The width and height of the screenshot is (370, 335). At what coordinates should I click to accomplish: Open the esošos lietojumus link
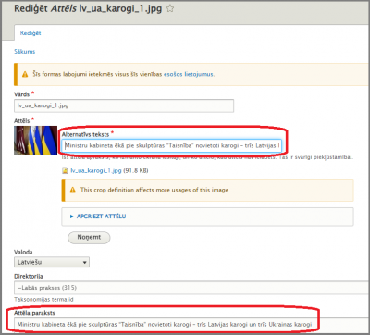click(x=189, y=74)
